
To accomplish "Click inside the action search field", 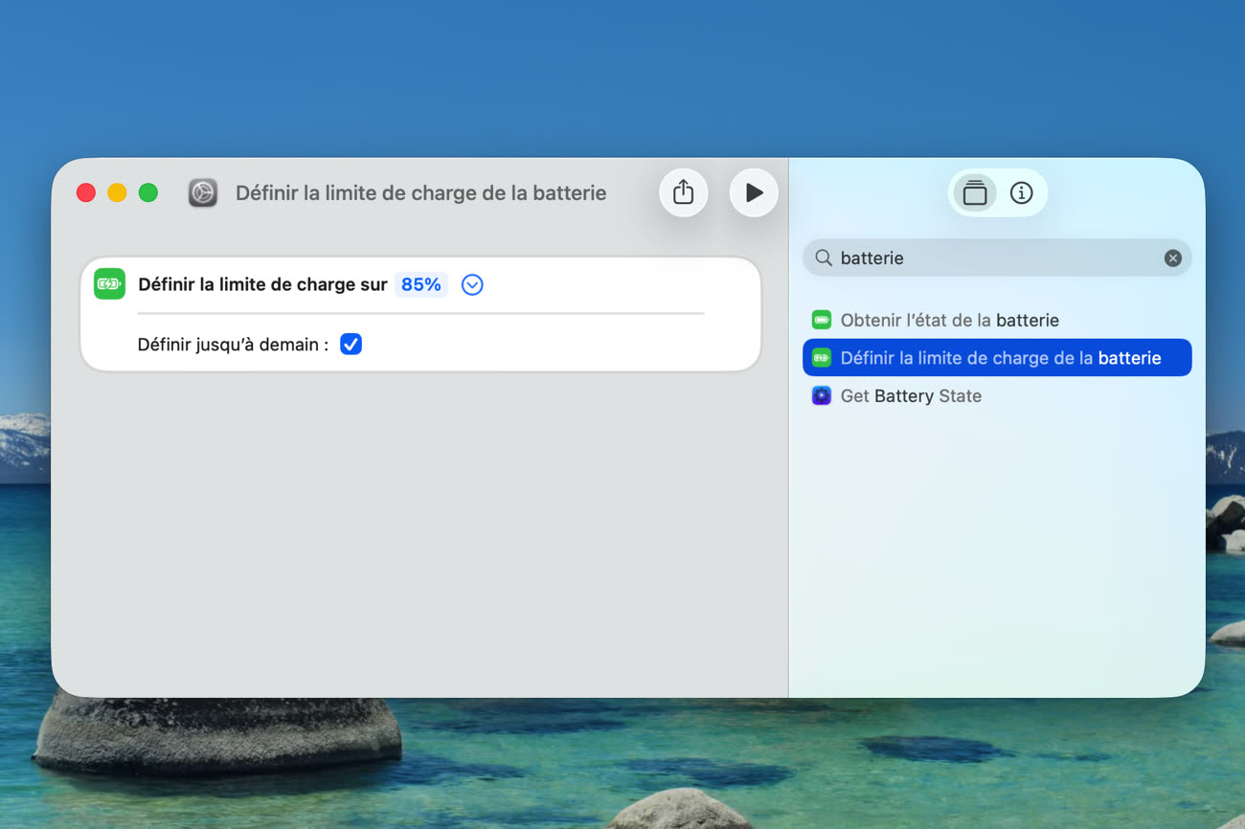I will (x=996, y=258).
